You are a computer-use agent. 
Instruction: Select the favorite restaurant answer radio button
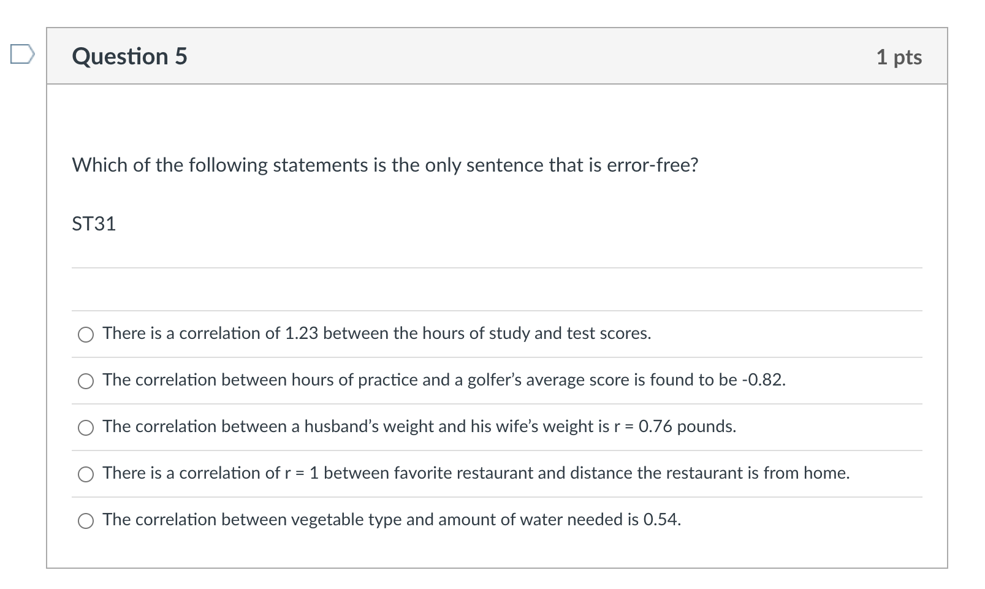86,474
